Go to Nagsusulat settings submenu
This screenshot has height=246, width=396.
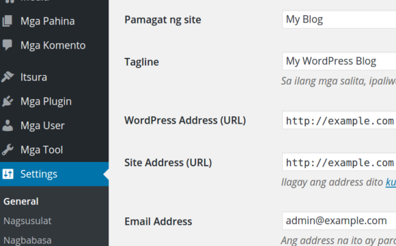pos(27,221)
